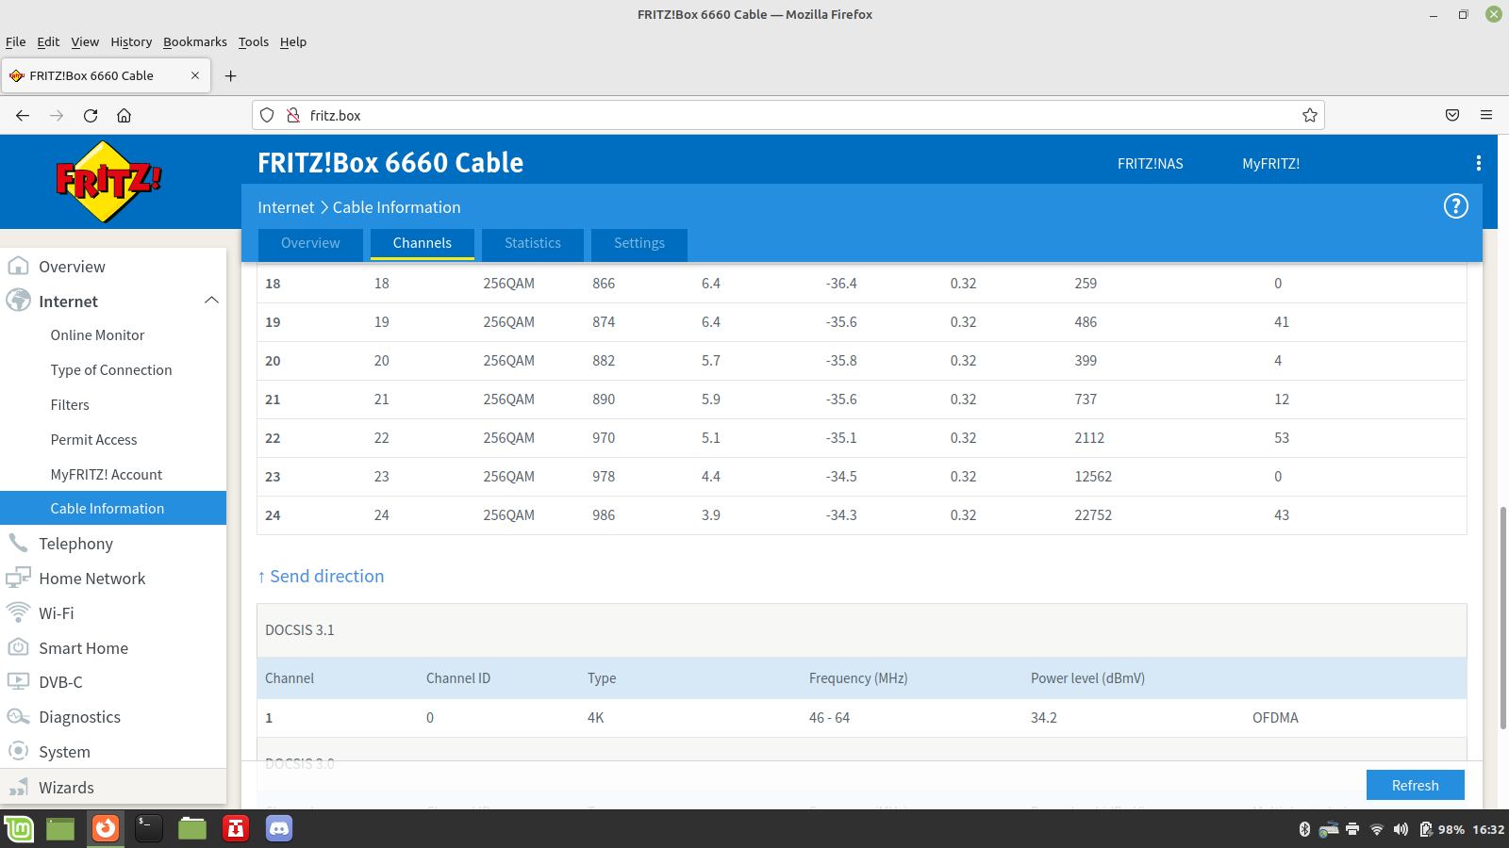Switch to the Statistics tab

532,243
